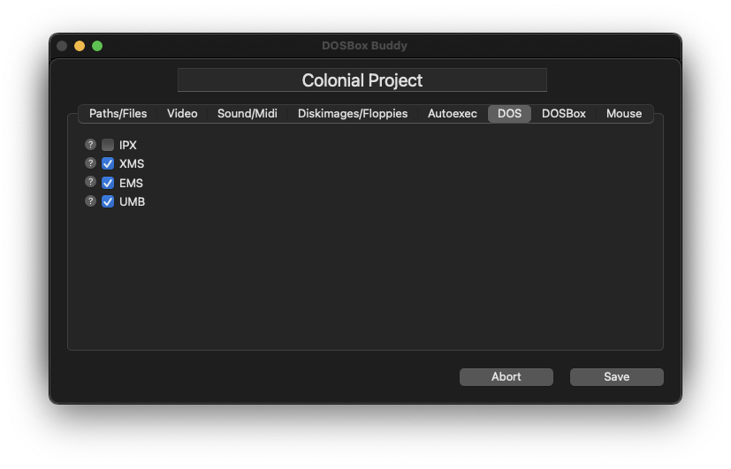Image resolution: width=731 pixels, height=469 pixels.
Task: Open the Autoexec tab
Action: pos(453,114)
